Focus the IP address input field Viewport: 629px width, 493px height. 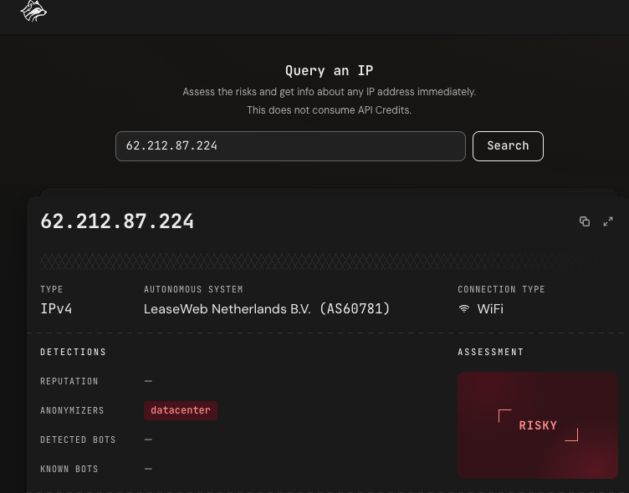(x=290, y=146)
